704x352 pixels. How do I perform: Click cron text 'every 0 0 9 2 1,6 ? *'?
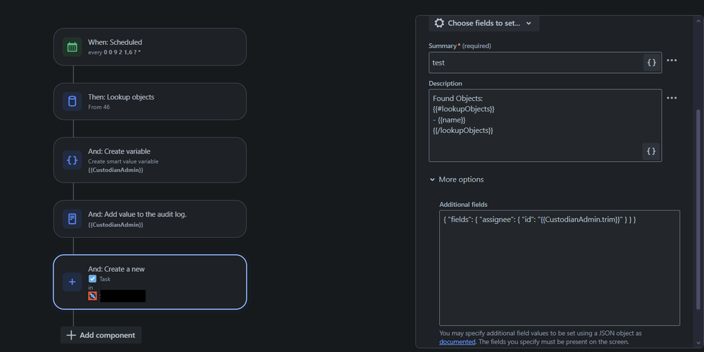114,53
